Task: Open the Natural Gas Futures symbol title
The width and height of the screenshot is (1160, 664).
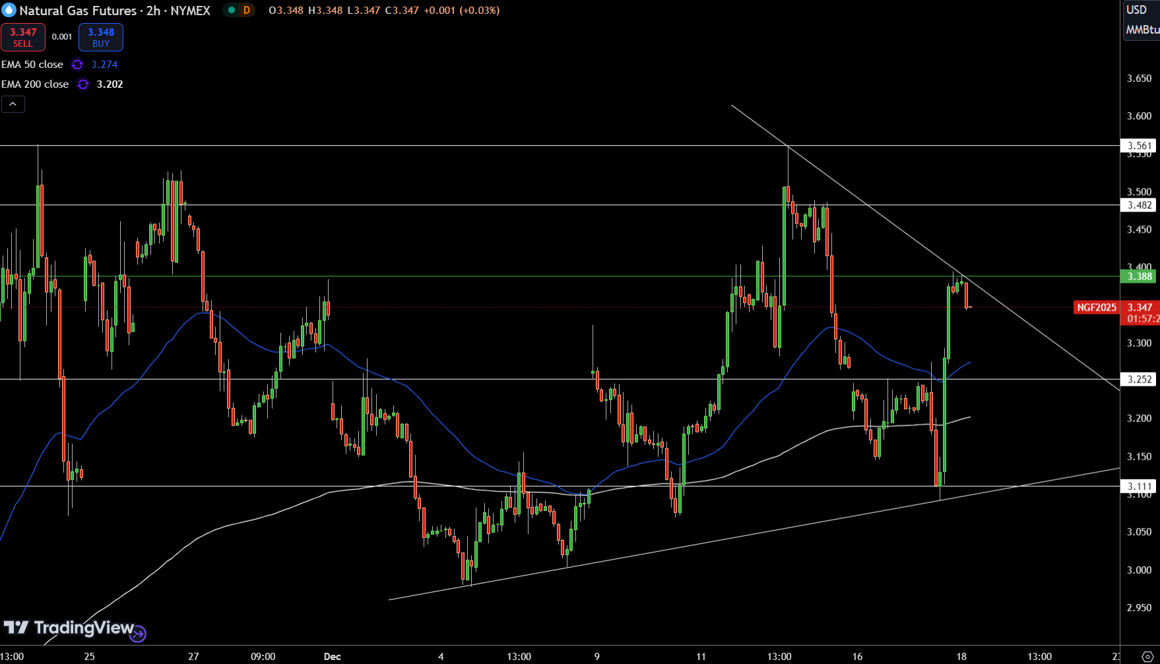Action: coord(115,11)
